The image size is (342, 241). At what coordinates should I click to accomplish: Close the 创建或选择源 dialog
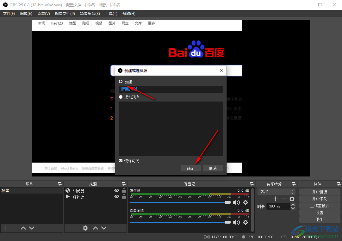(221, 71)
